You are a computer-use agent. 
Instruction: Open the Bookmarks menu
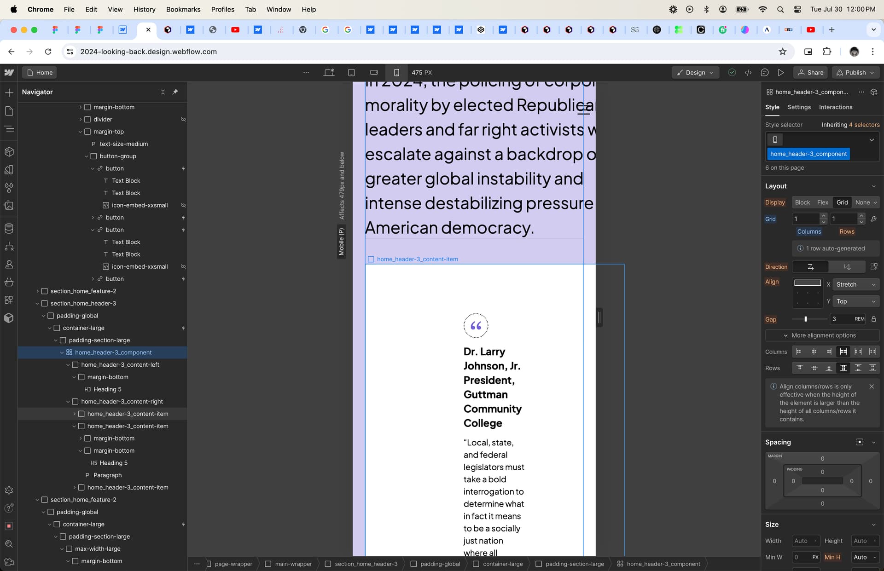[183, 9]
